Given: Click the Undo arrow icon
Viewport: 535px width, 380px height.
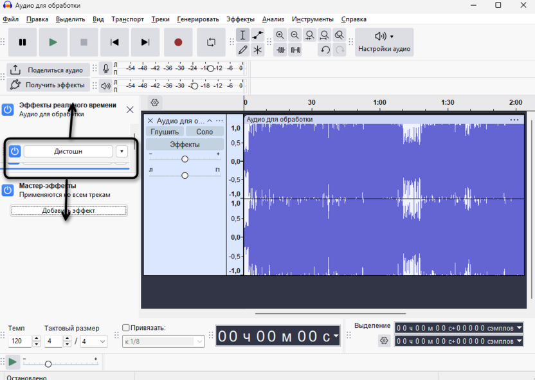Looking at the screenshot, I should (x=325, y=50).
